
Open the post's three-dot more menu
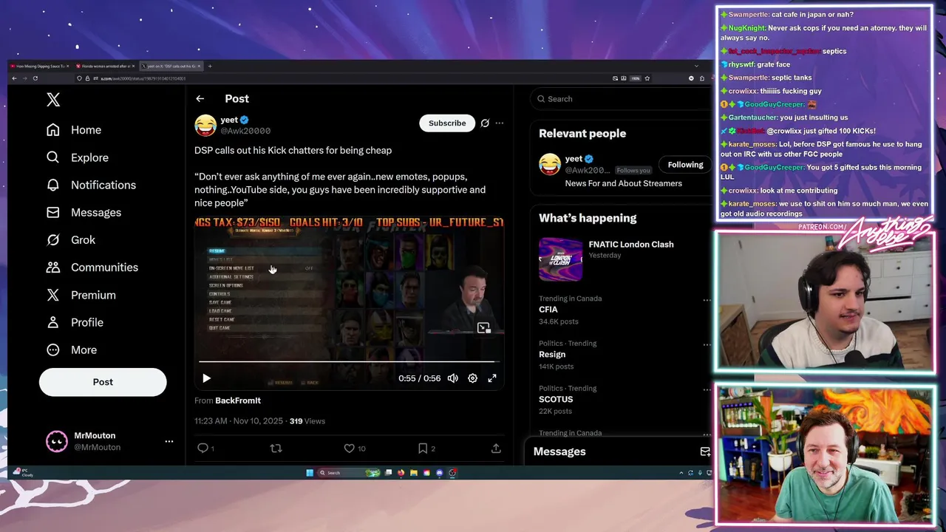coord(500,123)
